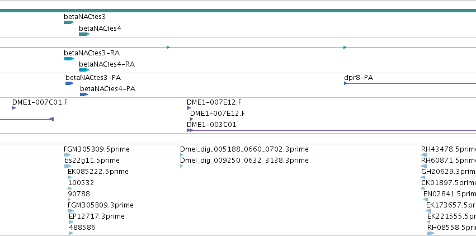The image size is (476, 236).
Task: Select the 90788 feature label
Action: click(79, 194)
